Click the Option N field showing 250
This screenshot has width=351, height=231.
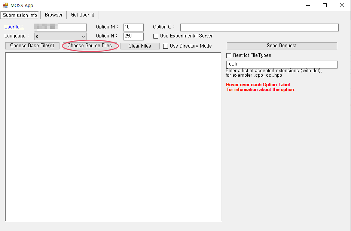pyautogui.click(x=134, y=36)
